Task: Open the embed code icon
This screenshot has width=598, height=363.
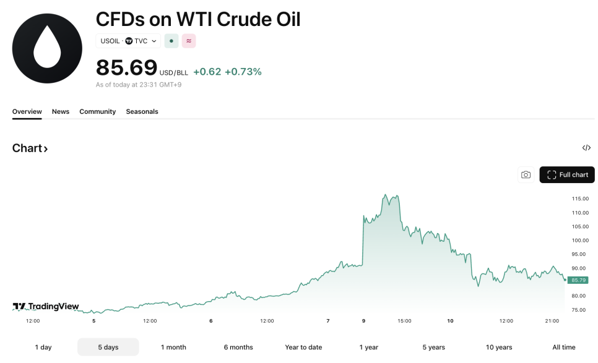Action: 586,148
